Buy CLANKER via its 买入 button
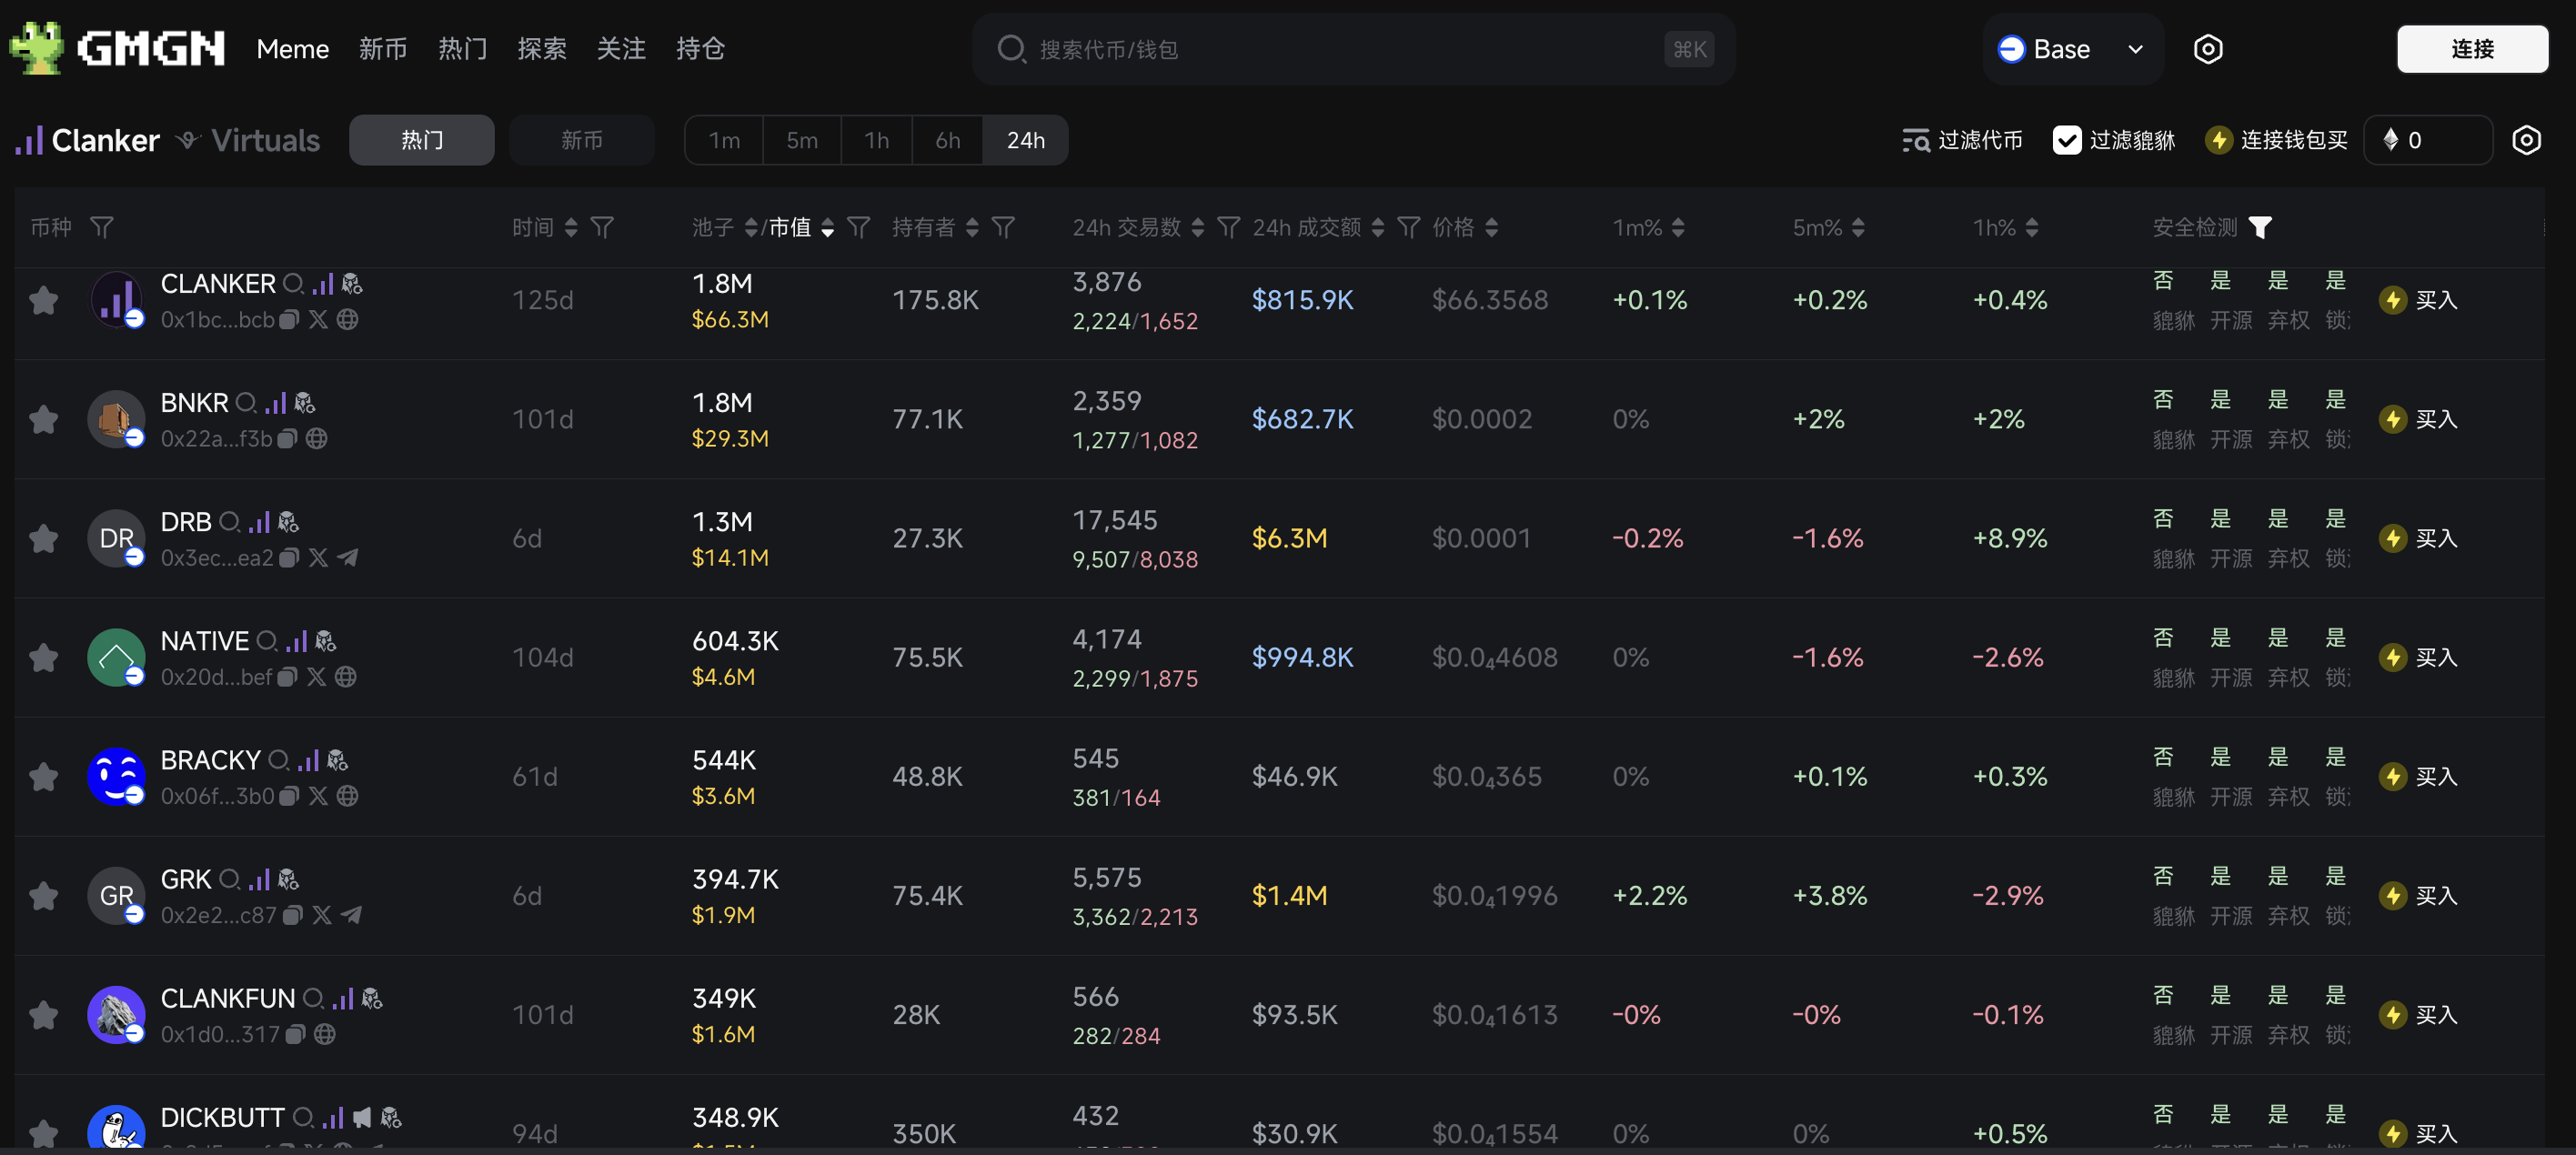Image resolution: width=2576 pixels, height=1155 pixels. 2421,299
